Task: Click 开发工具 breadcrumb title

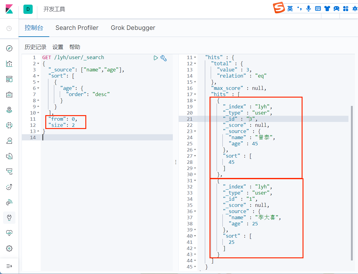Action: click(x=54, y=9)
